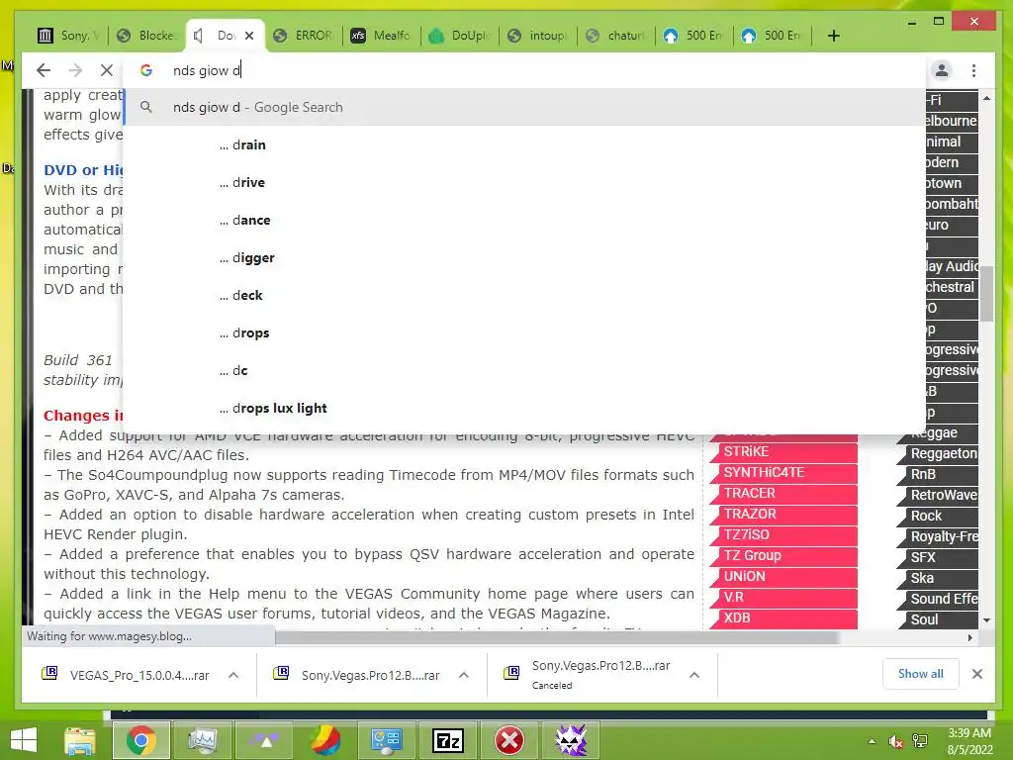Click the Chrome taskbar icon
1013x760 pixels.
point(140,740)
